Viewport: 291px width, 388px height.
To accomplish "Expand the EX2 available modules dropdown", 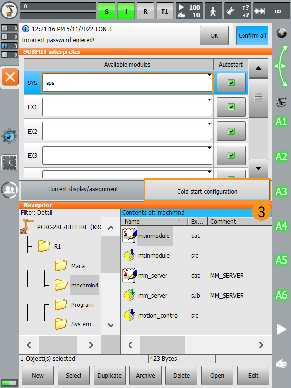I will [x=127, y=131].
